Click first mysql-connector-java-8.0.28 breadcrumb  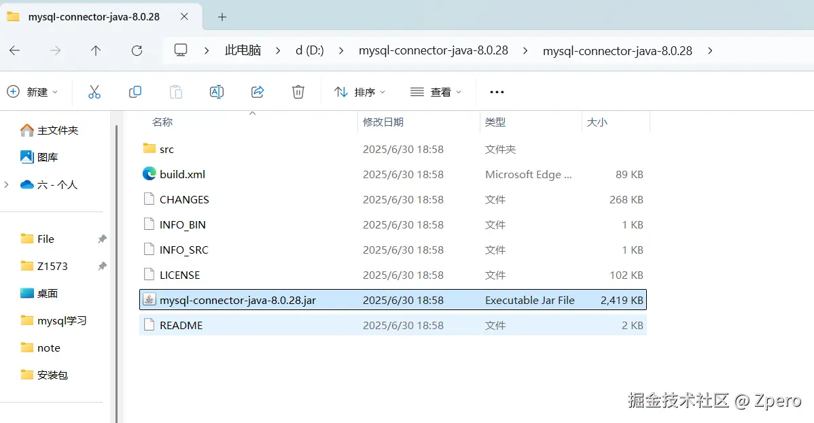tap(433, 50)
